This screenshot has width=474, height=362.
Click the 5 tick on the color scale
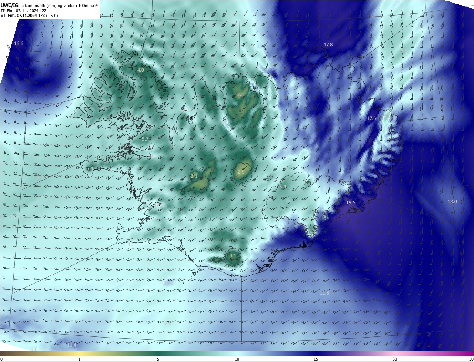click(158, 359)
